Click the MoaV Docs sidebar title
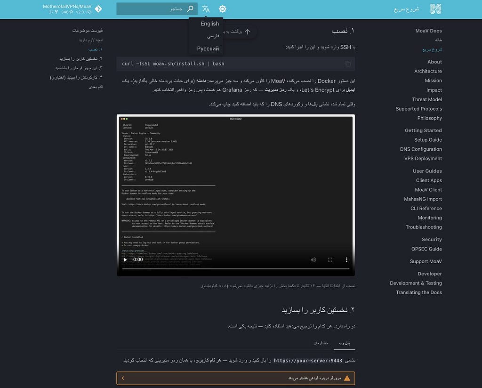The height and width of the screenshot is (388, 482). coord(428,31)
